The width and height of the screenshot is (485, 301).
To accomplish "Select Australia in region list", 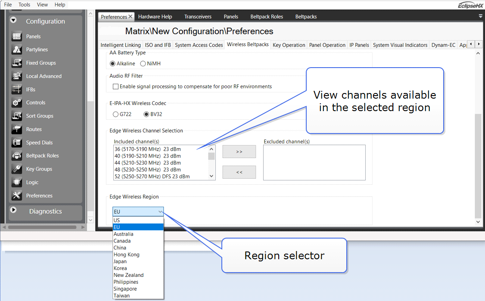I will point(138,234).
